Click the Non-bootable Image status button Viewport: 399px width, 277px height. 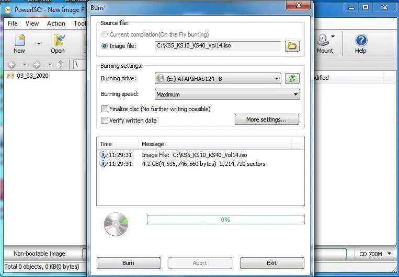pos(39,254)
